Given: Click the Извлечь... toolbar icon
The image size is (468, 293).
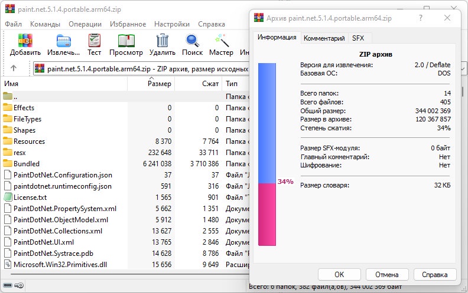Looking at the screenshot, I should 64,41.
